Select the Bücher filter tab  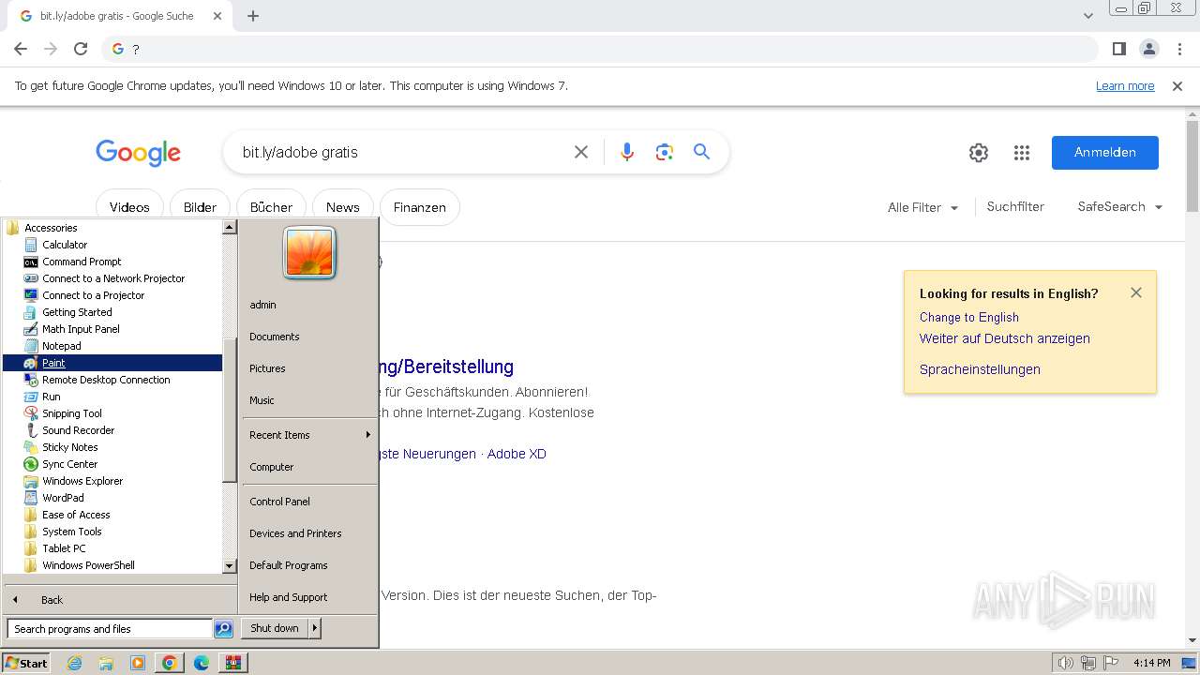point(271,207)
